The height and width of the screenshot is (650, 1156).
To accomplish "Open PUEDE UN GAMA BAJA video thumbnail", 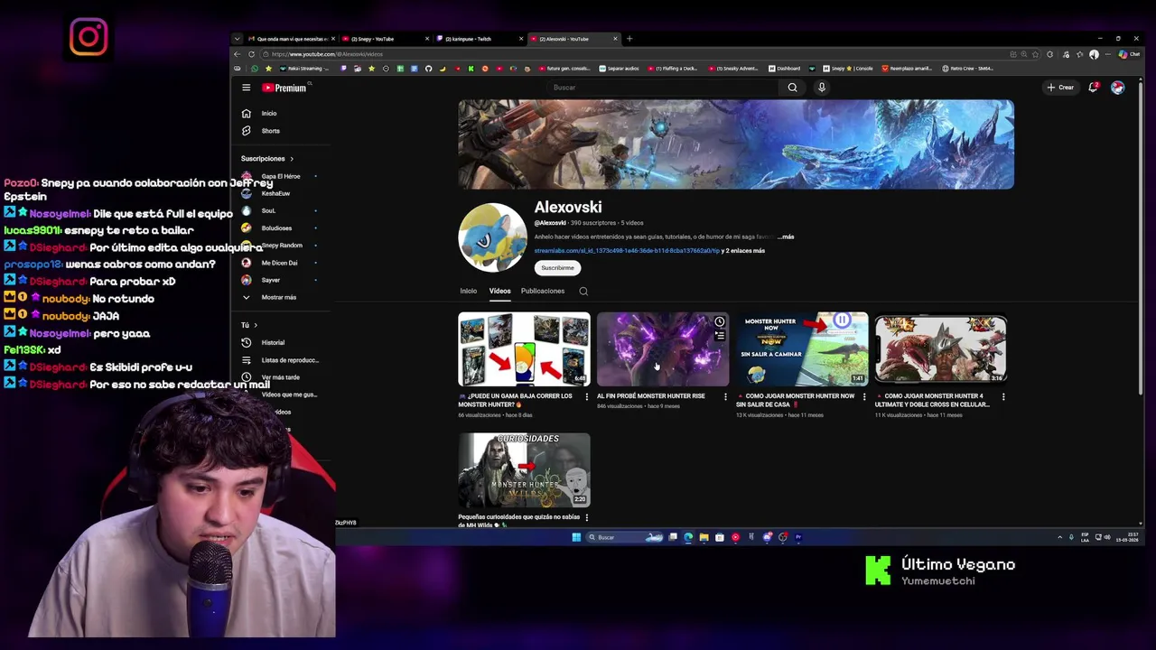I will [524, 349].
